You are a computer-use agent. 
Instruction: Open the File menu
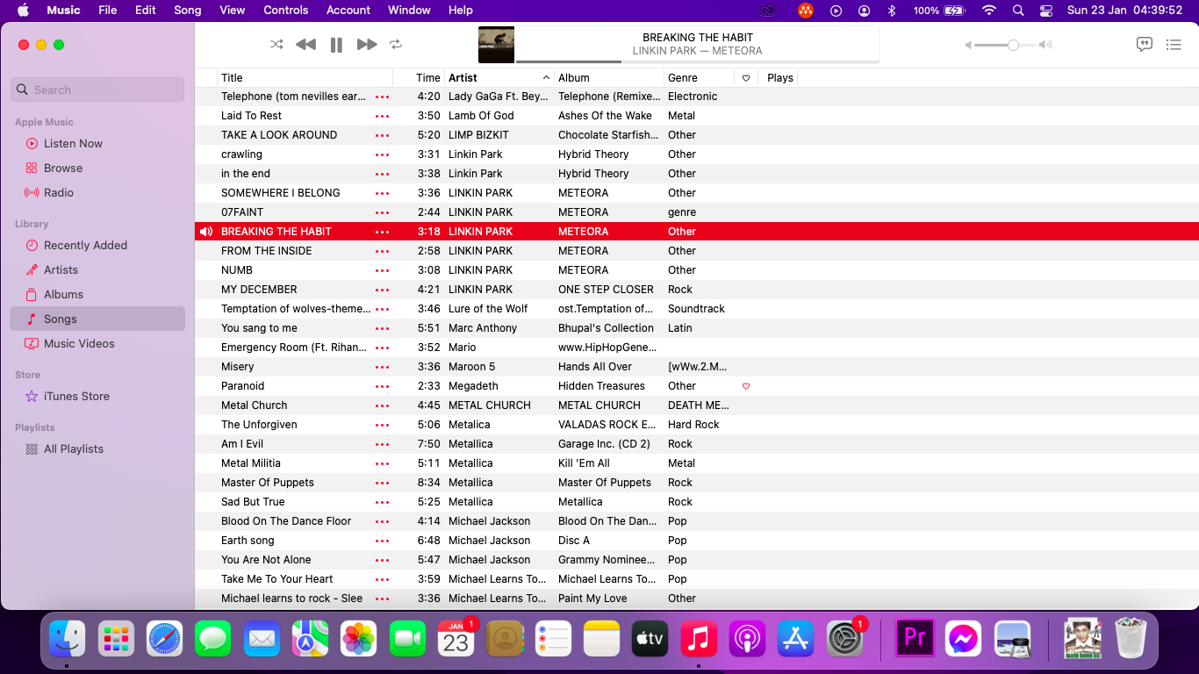[108, 11]
